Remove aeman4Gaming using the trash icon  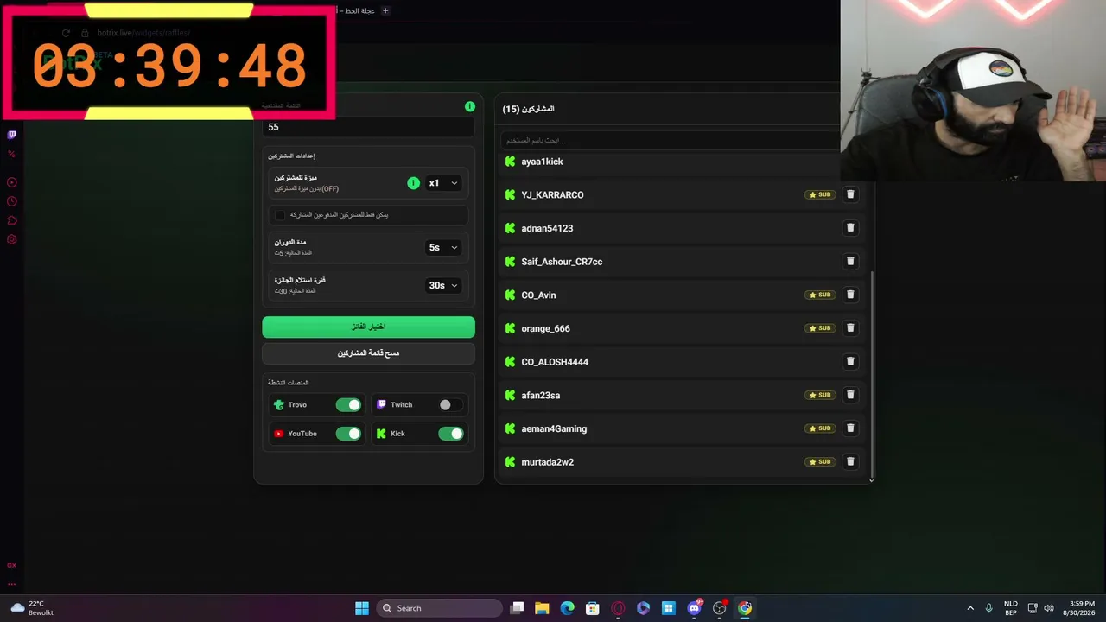pos(850,428)
